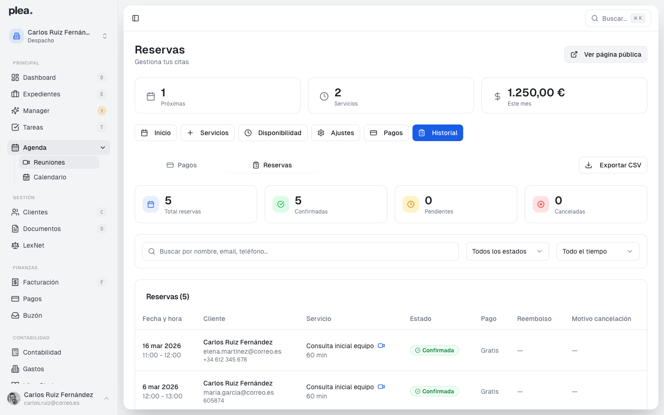Viewport: 664px width, 415px height.
Task: Click the Despacho building icon
Action: click(x=17, y=36)
